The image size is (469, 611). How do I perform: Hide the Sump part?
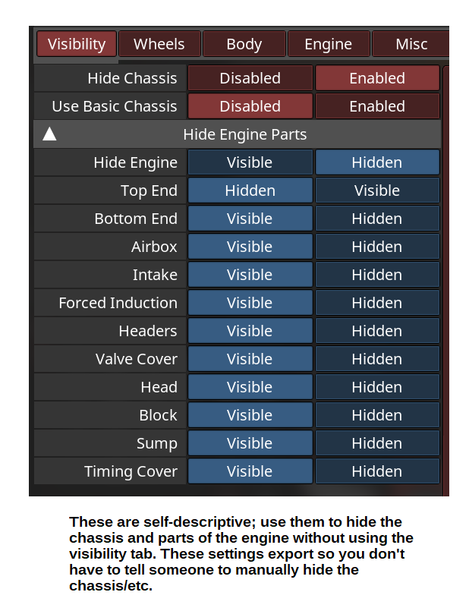[377, 443]
